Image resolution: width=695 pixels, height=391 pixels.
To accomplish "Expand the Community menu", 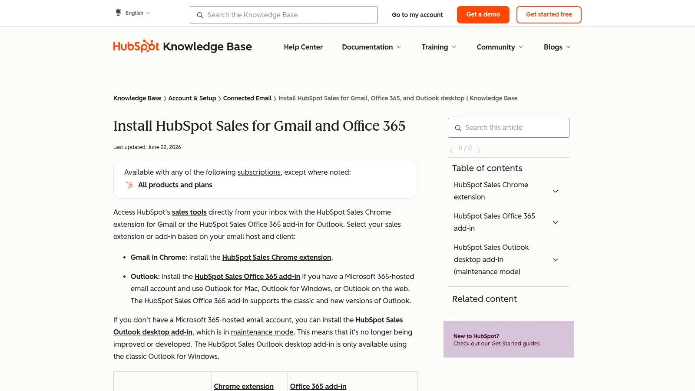I will tap(500, 47).
